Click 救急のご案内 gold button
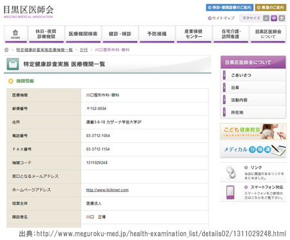Image resolution: width=290 pixels, height=240 pixels. pyautogui.click(x=271, y=7)
